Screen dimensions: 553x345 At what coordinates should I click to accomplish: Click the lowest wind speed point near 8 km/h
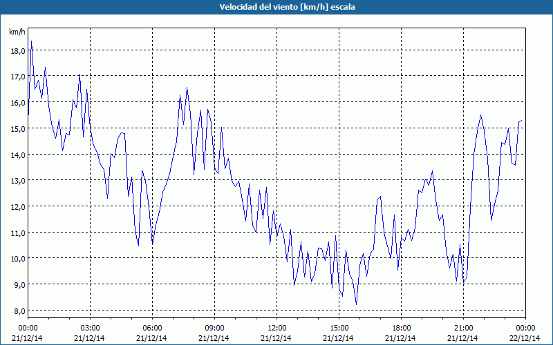(x=356, y=304)
